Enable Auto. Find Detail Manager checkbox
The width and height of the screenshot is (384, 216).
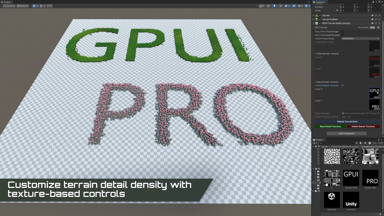pyautogui.click(x=342, y=35)
